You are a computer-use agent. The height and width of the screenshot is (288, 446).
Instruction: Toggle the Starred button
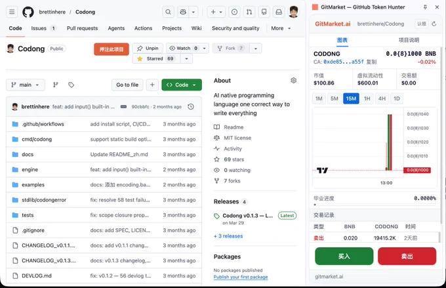coord(156,58)
